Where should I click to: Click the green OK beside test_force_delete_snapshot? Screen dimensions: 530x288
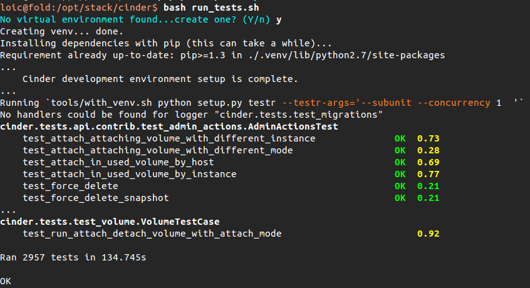(400, 198)
